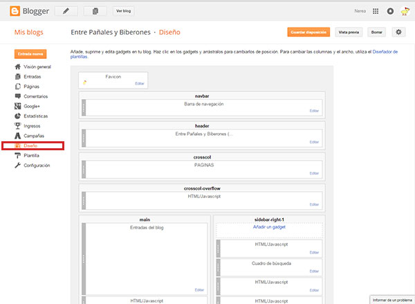
Task: Open Configuración menu item
Action: 37,166
